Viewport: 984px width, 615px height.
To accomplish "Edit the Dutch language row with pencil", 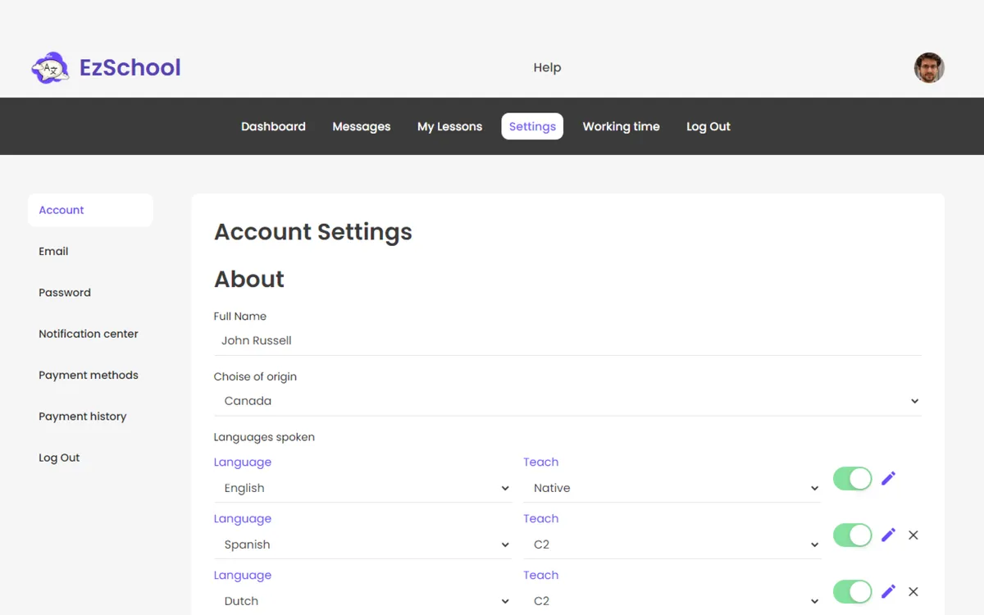I will 888,591.
